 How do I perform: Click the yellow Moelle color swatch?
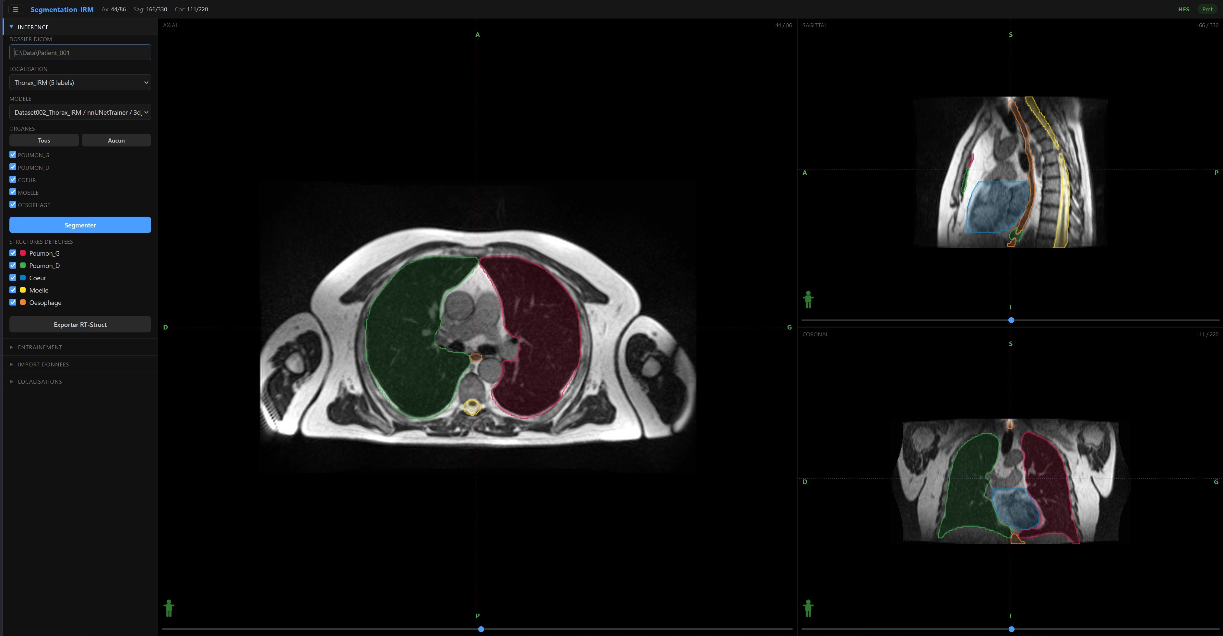click(23, 290)
